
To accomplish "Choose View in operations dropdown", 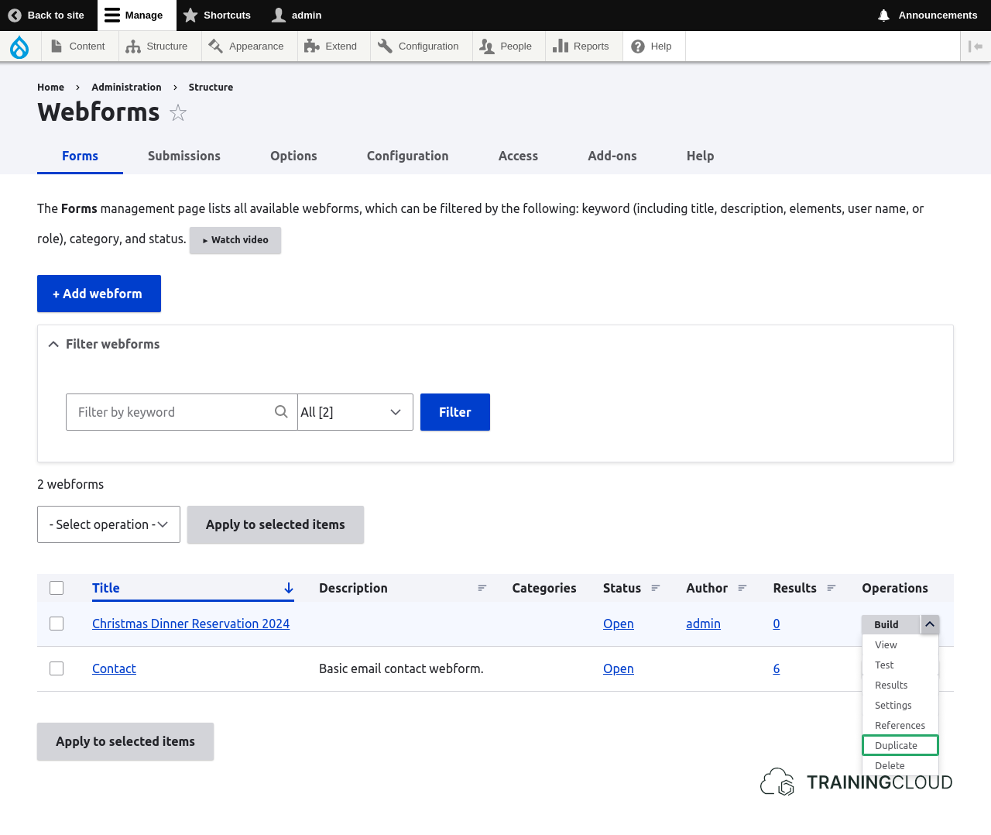I will 900,644.
